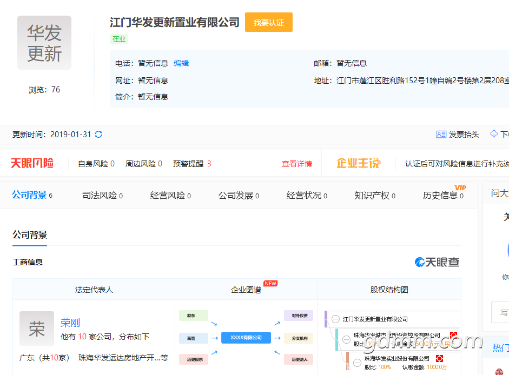
Task: Click the 公司背景 section heading
Action: (x=30, y=235)
